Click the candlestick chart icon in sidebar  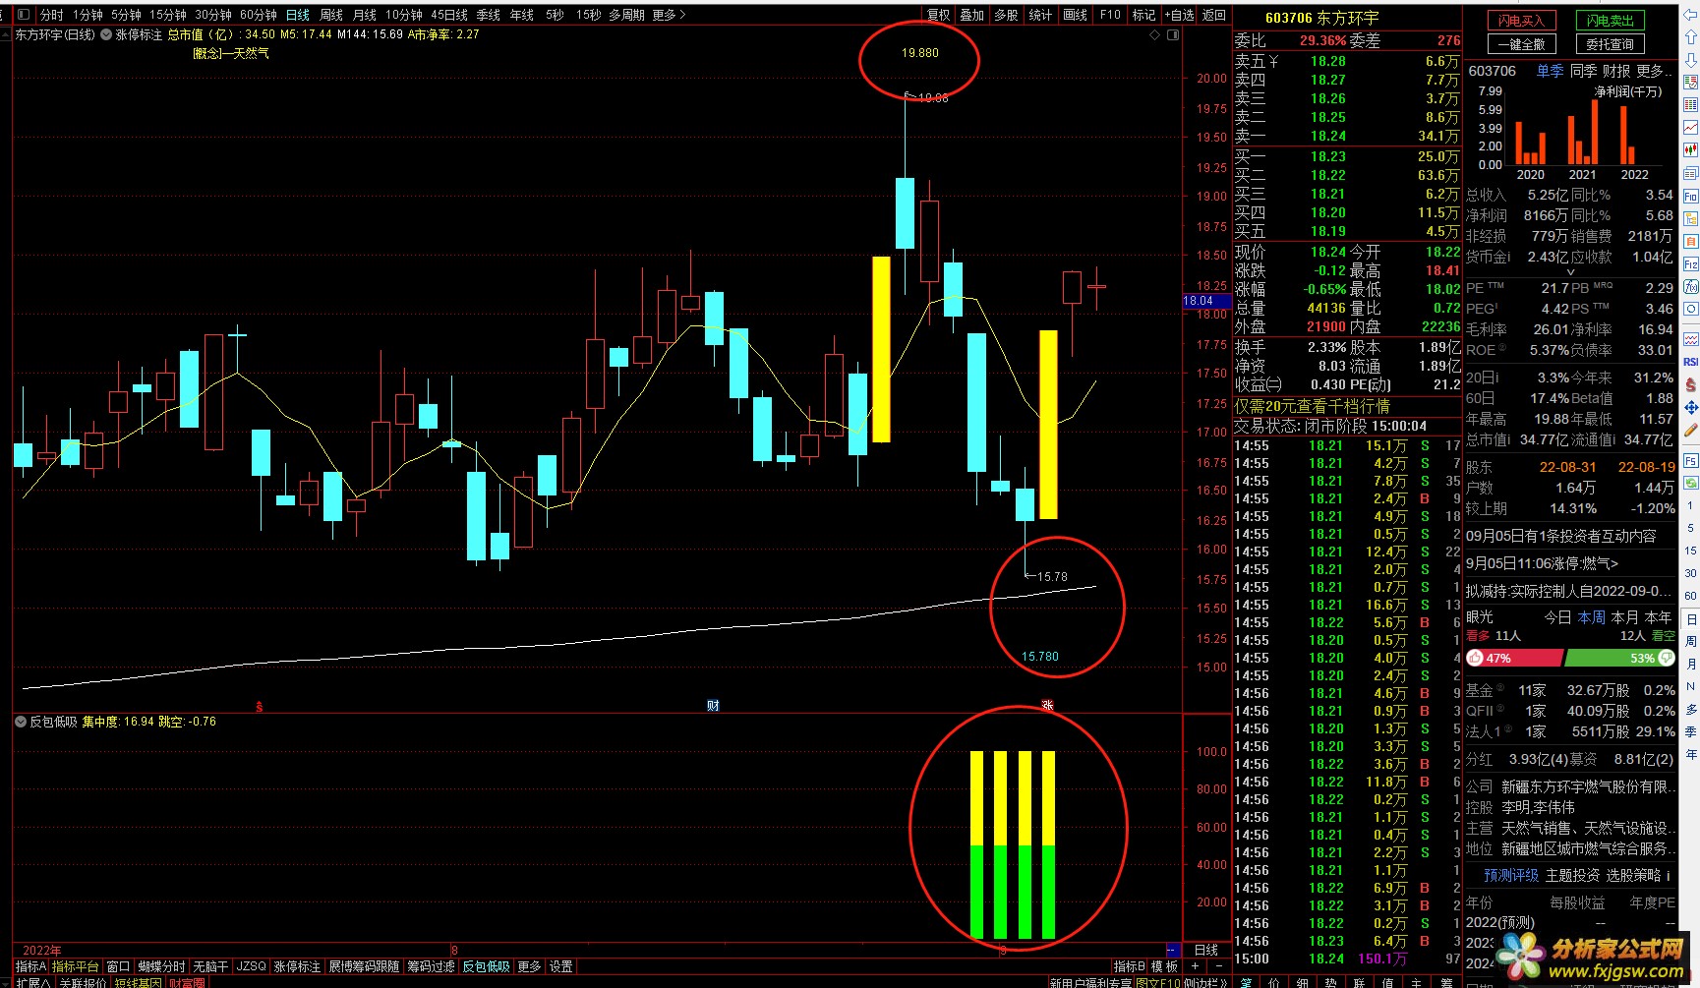[1690, 150]
